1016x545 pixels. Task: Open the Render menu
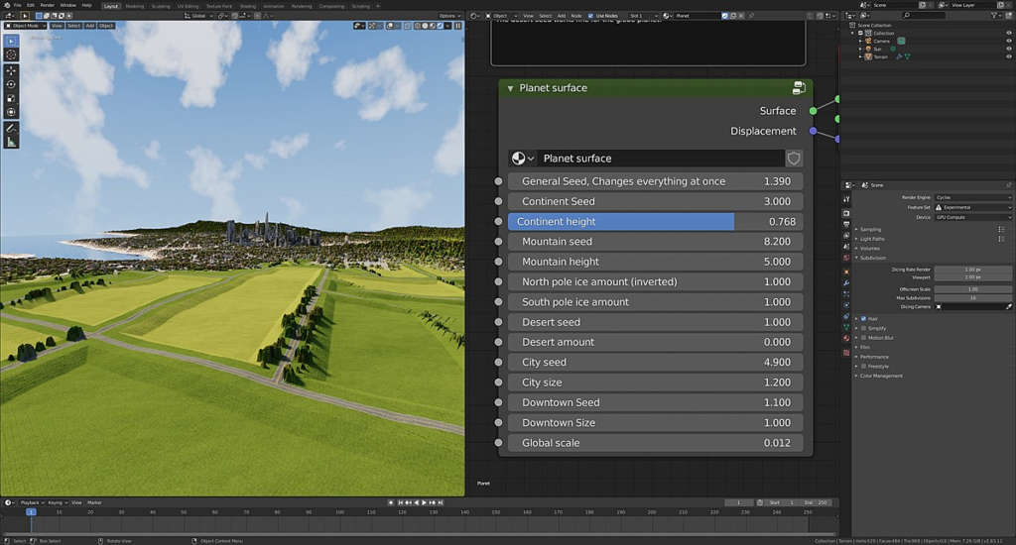point(48,5)
